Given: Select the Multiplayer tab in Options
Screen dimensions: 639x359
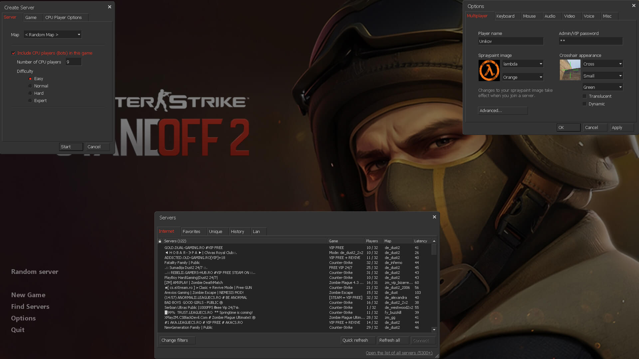Looking at the screenshot, I should [480, 16].
